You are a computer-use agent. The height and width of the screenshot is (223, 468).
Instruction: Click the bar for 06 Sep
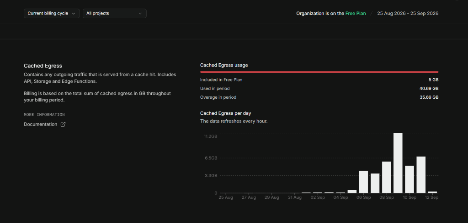(363, 182)
